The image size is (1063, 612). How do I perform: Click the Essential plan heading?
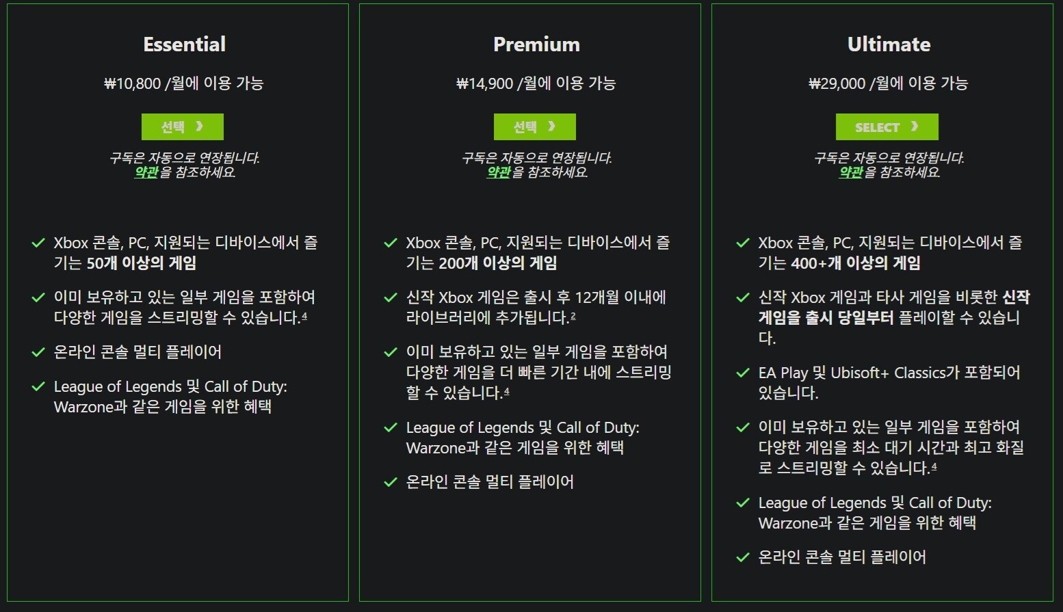coord(185,44)
